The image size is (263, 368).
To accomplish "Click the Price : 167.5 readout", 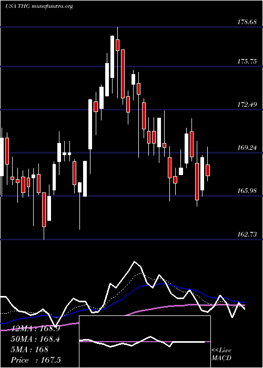I will [36, 360].
